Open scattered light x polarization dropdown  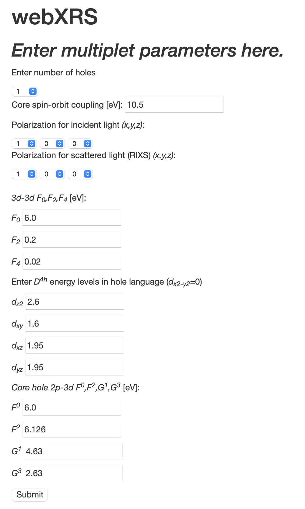point(24,174)
